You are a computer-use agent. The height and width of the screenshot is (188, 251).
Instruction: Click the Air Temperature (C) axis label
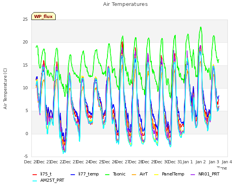click(5, 89)
